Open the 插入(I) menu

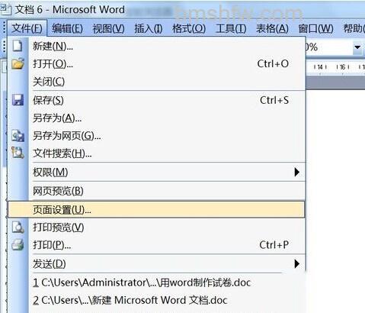tap(149, 28)
